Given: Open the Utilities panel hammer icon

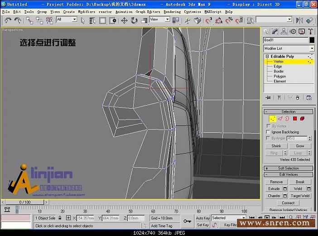Looking at the screenshot, I should pyautogui.click(x=311, y=31).
